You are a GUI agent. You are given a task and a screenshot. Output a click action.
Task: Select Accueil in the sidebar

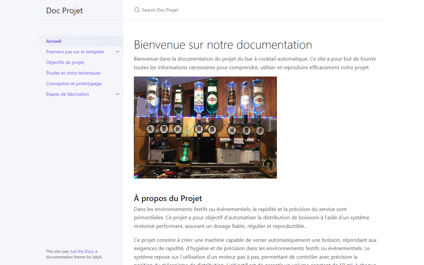(x=79, y=41)
